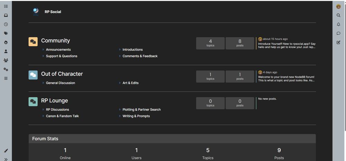Open the Canon & Fandom Talk subcategory
This screenshot has height=161, width=346.
[62, 116]
